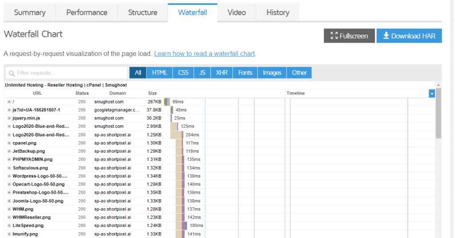This screenshot has width=455, height=238.
Task: Expand the WHM.png request row
Action: click(x=9, y=209)
